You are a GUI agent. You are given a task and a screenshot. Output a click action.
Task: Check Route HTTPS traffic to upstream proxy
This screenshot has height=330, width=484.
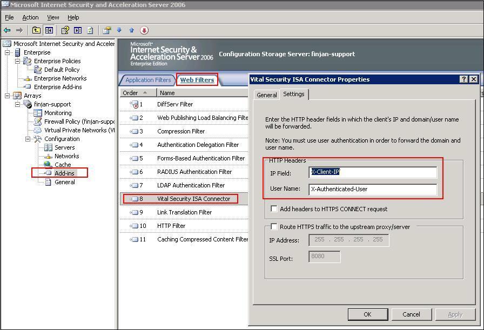(x=274, y=227)
